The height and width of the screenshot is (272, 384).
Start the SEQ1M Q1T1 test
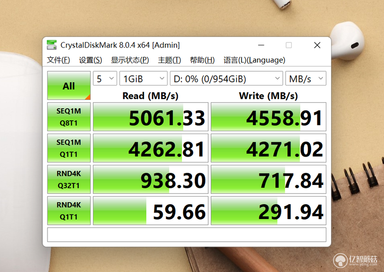(x=69, y=148)
